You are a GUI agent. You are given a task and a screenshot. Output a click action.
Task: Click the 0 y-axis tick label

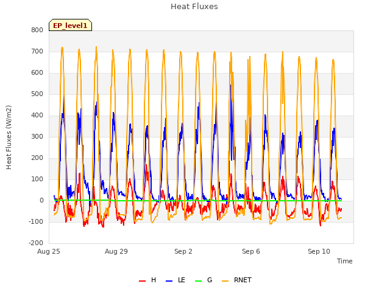41,200
